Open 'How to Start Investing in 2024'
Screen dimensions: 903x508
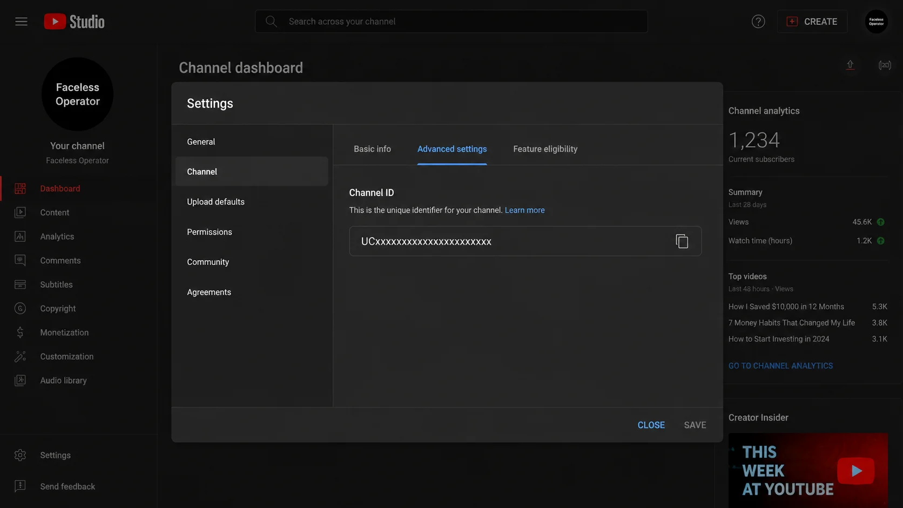pyautogui.click(x=779, y=339)
